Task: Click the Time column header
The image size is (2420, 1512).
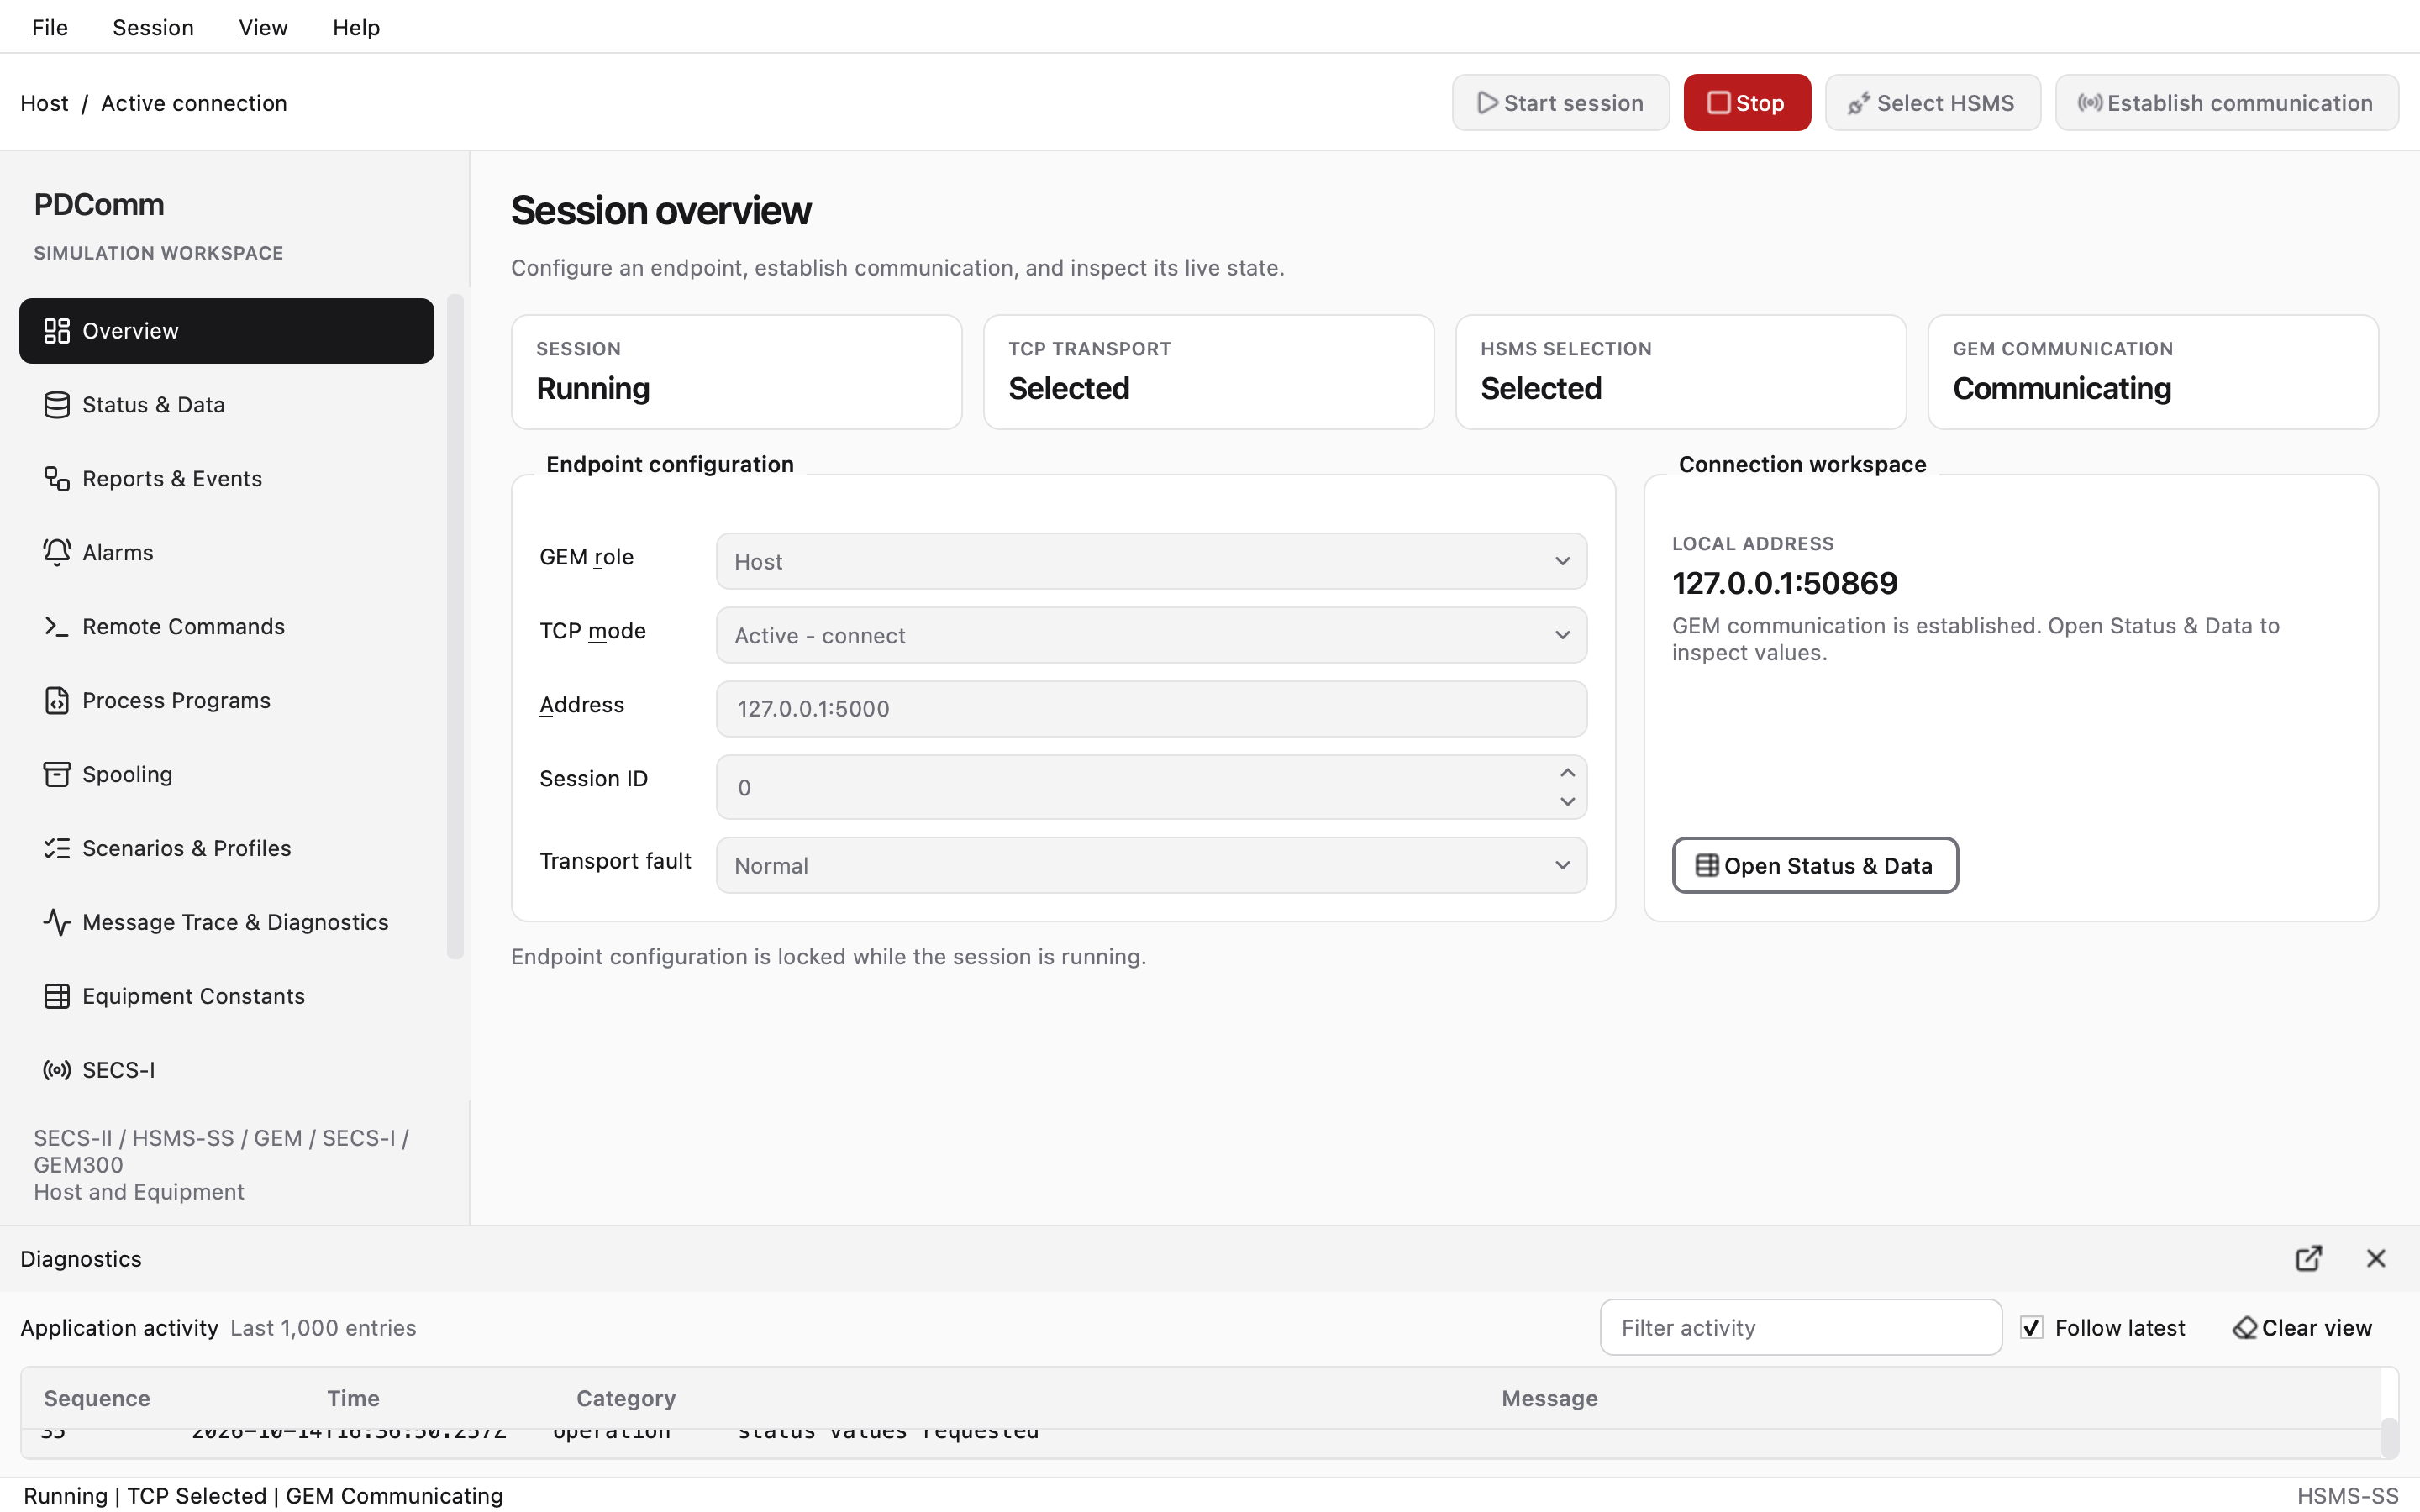Action: [x=353, y=1398]
